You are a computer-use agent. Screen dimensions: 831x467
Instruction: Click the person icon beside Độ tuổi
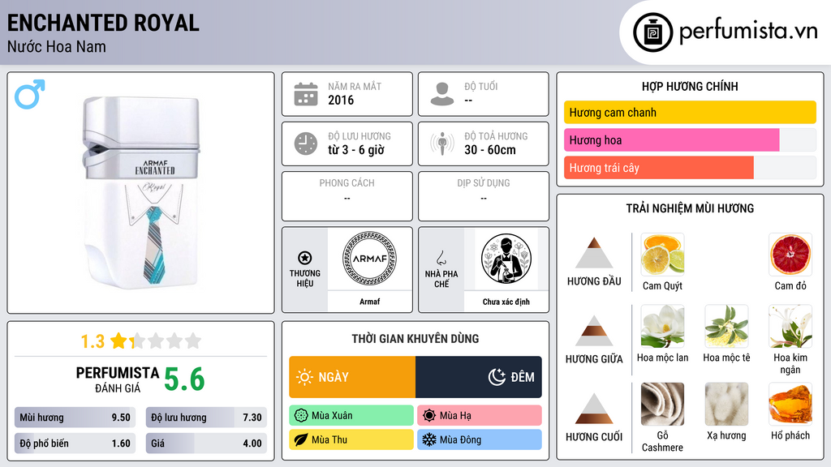[442, 94]
